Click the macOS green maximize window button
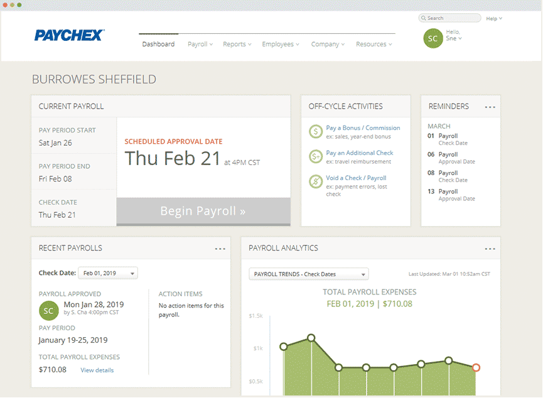This screenshot has width=543, height=398. pos(19,5)
